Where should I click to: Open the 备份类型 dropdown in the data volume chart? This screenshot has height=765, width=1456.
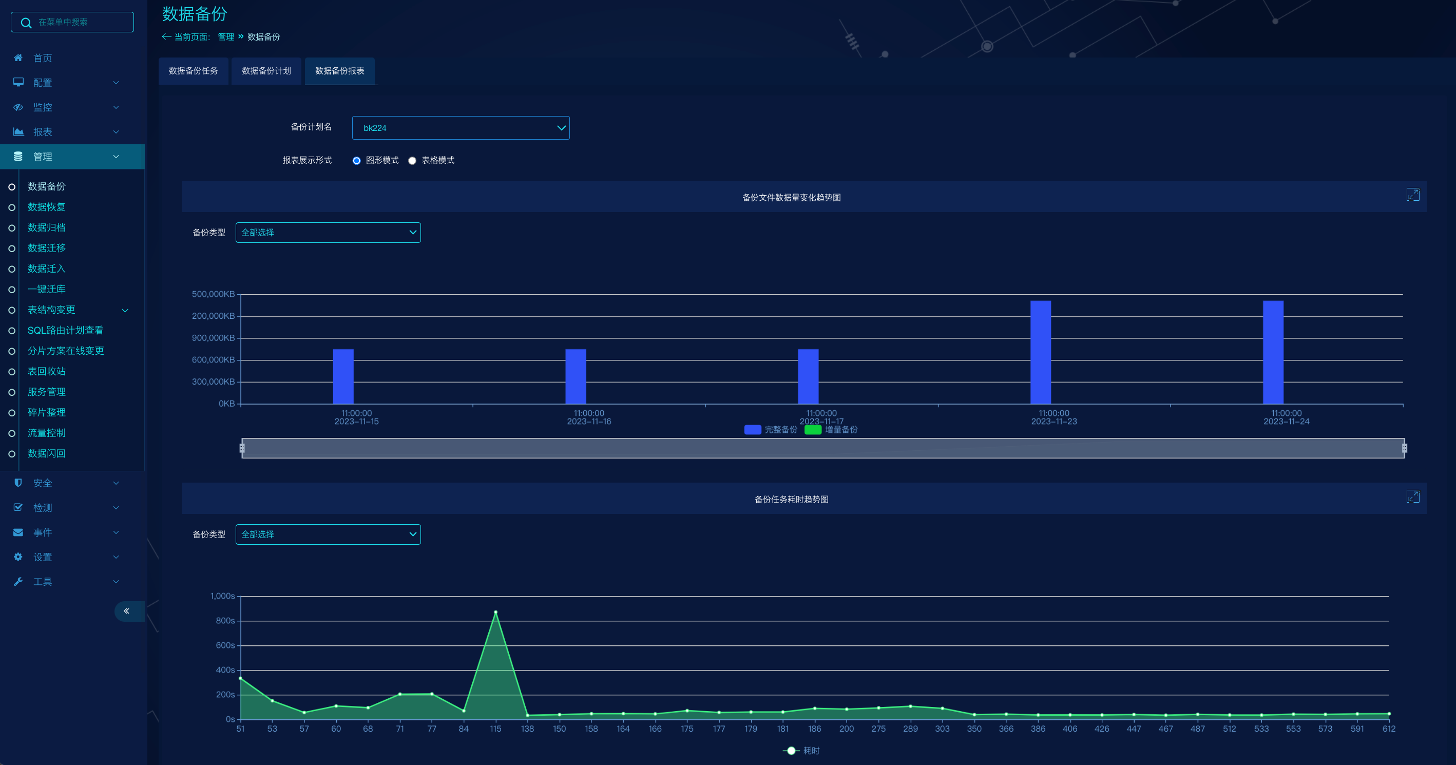tap(328, 233)
